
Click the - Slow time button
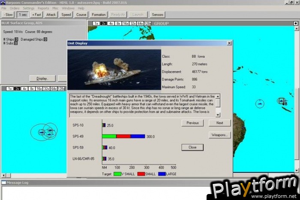click(x=8, y=15)
